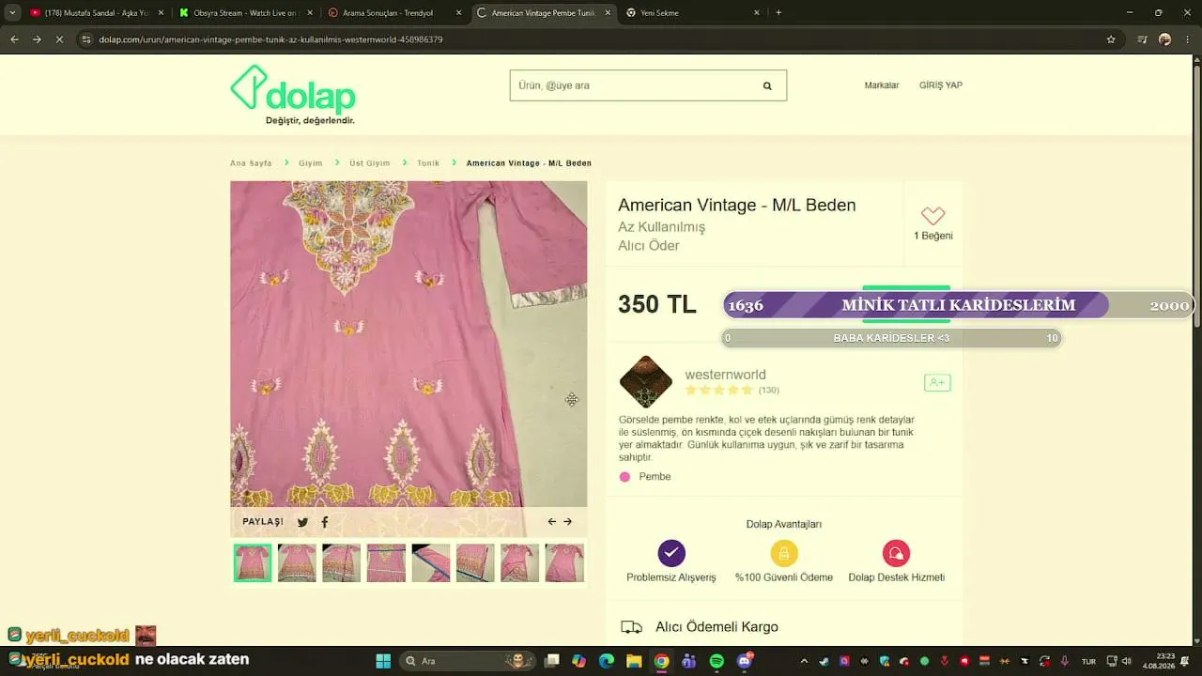The image size is (1202, 676).
Task: Bookmark this page with the star icon
Action: (x=1111, y=39)
